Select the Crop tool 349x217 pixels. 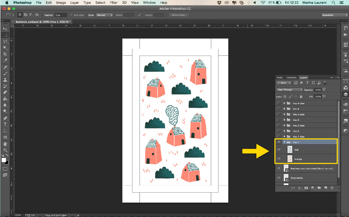coord(5,54)
